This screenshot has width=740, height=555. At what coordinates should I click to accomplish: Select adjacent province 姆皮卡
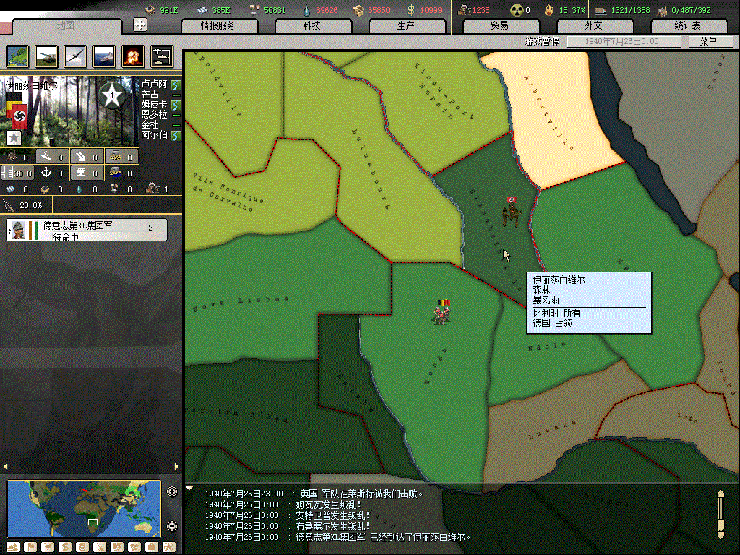tap(155, 104)
